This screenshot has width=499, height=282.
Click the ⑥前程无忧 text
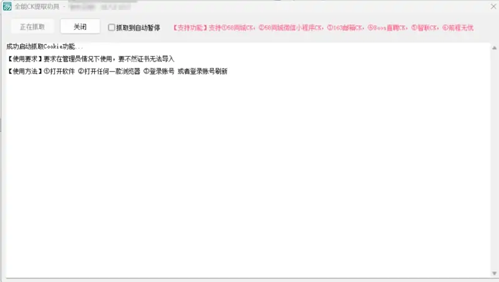458,28
